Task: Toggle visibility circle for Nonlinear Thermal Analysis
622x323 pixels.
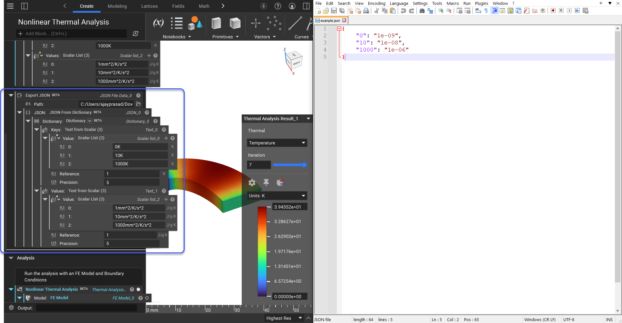Action: 139,289
